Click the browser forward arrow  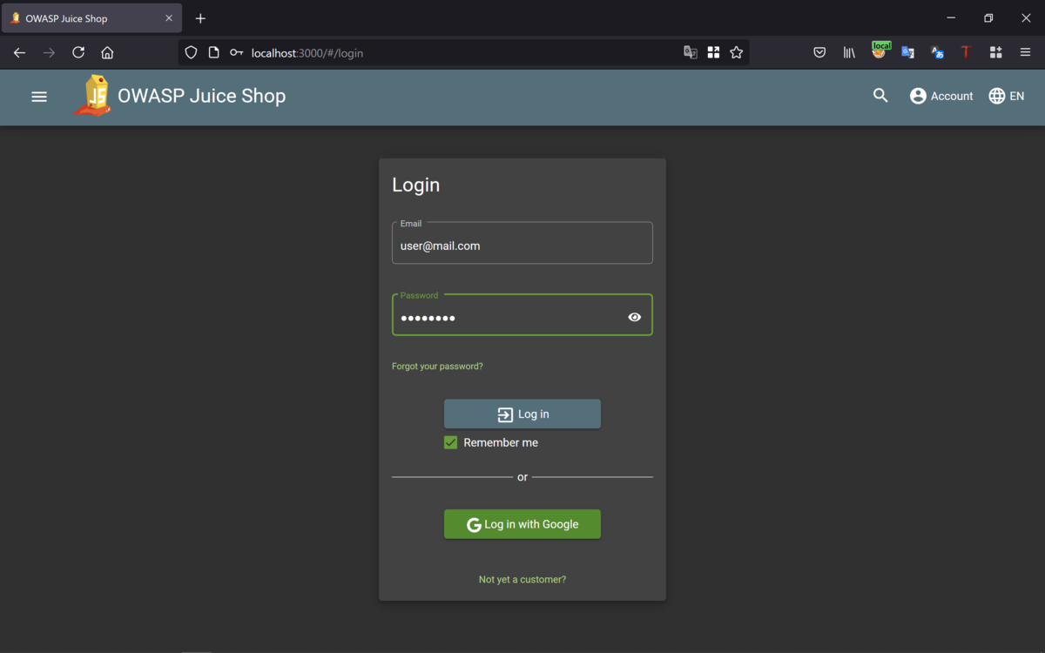tap(49, 52)
